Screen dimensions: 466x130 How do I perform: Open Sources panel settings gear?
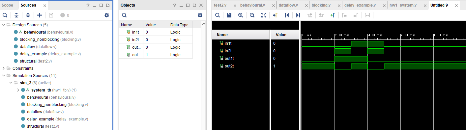(x=106, y=15)
